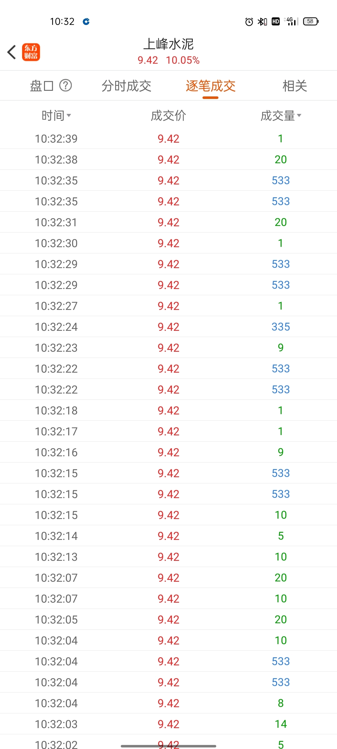Tap the alarm clock status icon
This screenshot has height=749, width=337.
[x=249, y=22]
